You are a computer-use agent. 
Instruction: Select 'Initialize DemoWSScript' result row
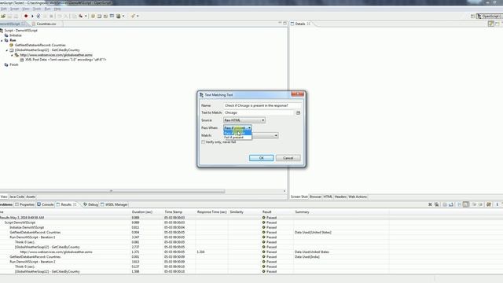pyautogui.click(x=27, y=227)
